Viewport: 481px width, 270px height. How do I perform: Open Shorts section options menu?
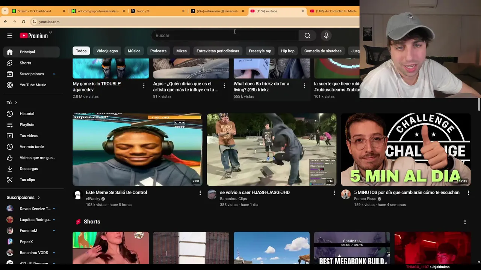coord(465,222)
